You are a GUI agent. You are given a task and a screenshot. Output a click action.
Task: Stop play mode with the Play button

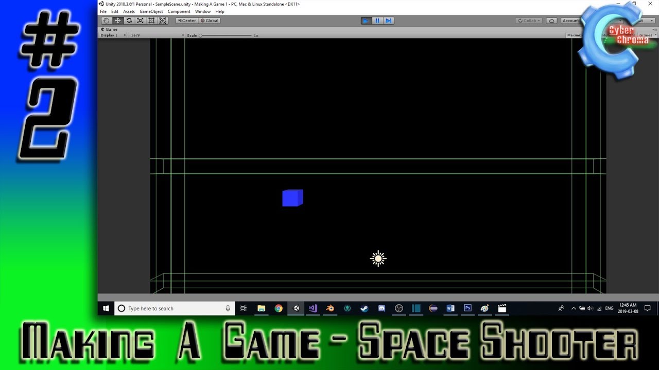[x=366, y=21]
